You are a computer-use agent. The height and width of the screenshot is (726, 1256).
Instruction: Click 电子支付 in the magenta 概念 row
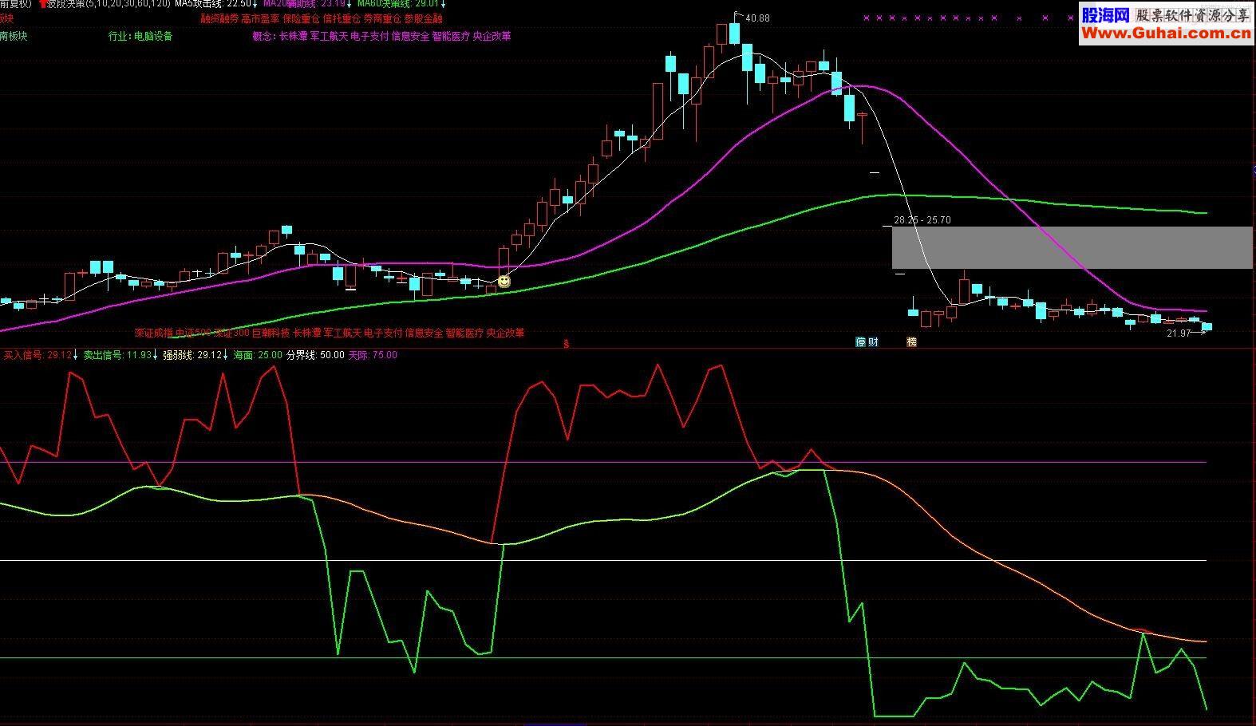[369, 36]
